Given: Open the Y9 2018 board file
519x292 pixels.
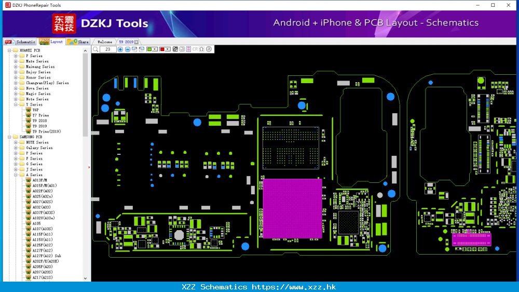Looking at the screenshot, I should (39, 121).
